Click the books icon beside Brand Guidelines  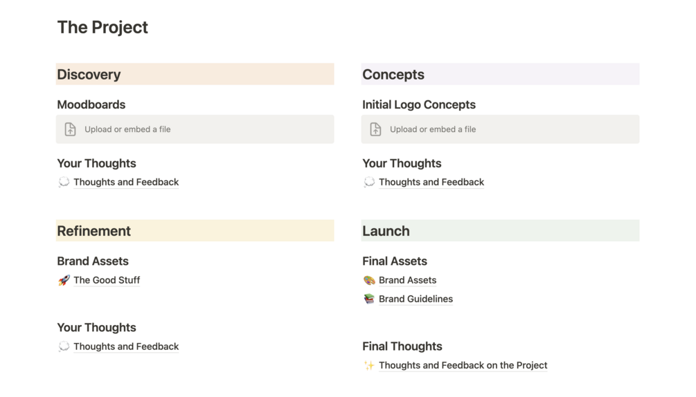(x=369, y=299)
